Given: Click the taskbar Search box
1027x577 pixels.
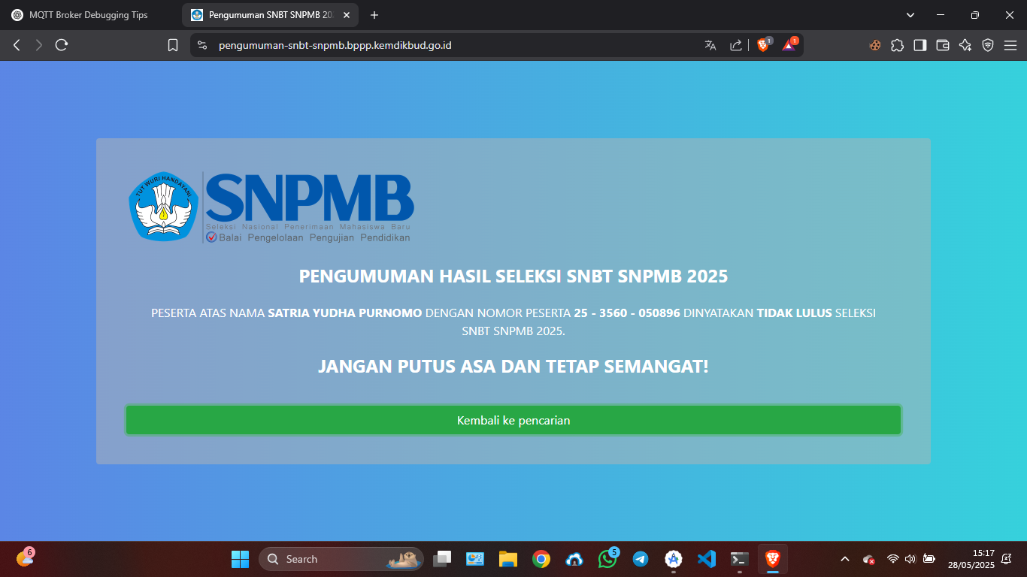Looking at the screenshot, I should tap(341, 559).
